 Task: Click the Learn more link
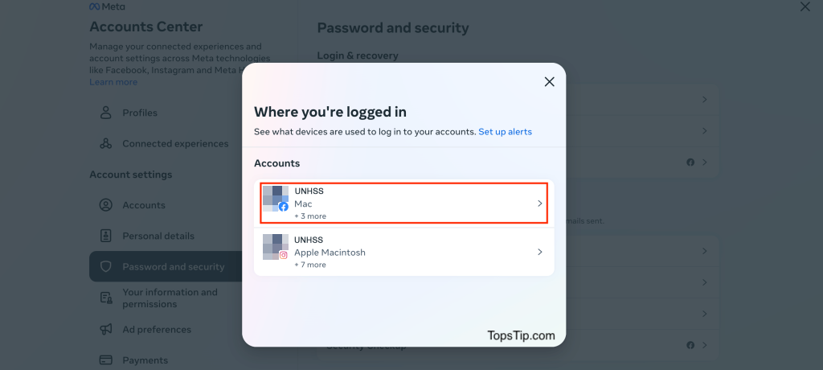113,82
